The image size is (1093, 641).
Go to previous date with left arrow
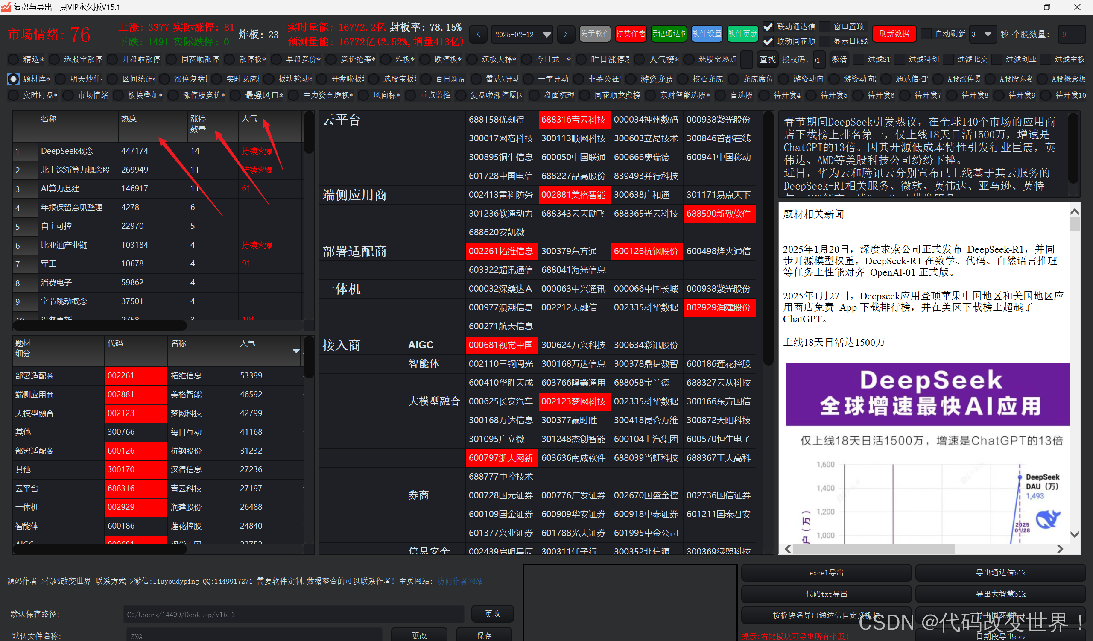478,34
